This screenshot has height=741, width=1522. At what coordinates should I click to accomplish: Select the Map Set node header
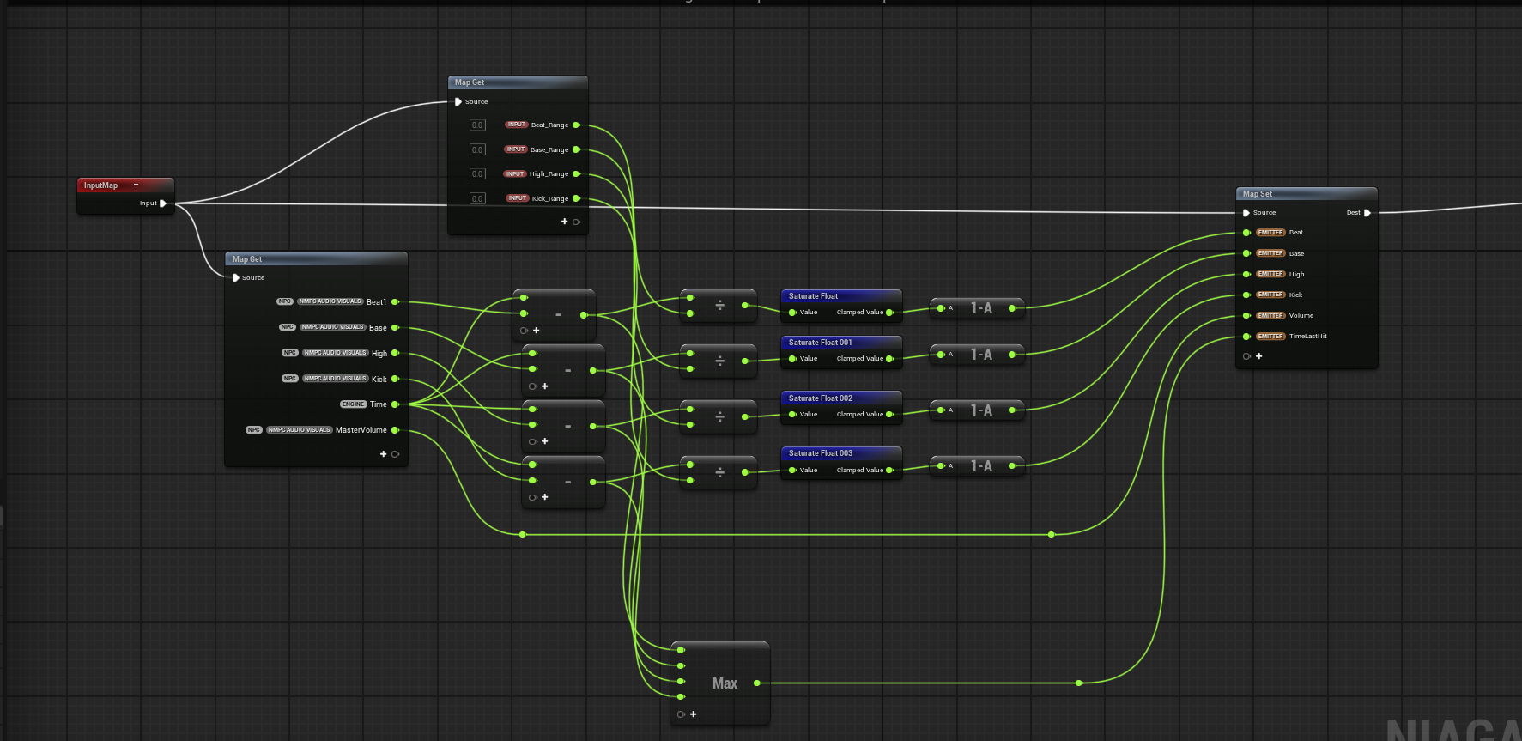tap(1307, 194)
